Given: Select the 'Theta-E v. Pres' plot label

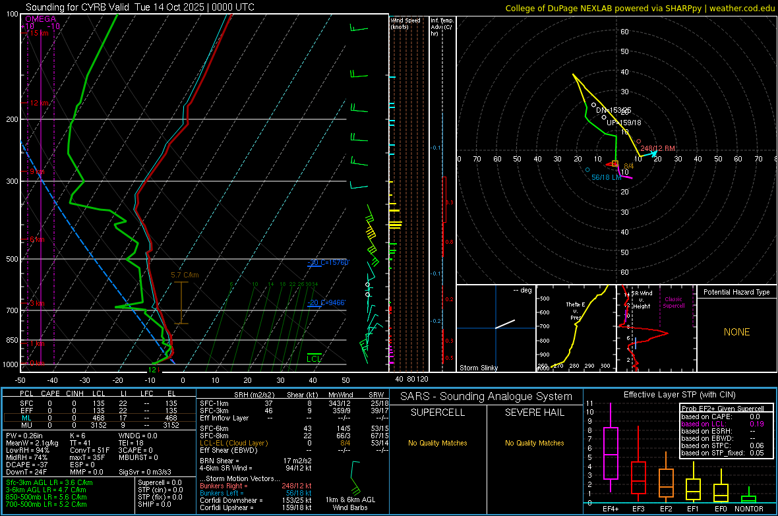Looking at the screenshot, I should pyautogui.click(x=575, y=310).
